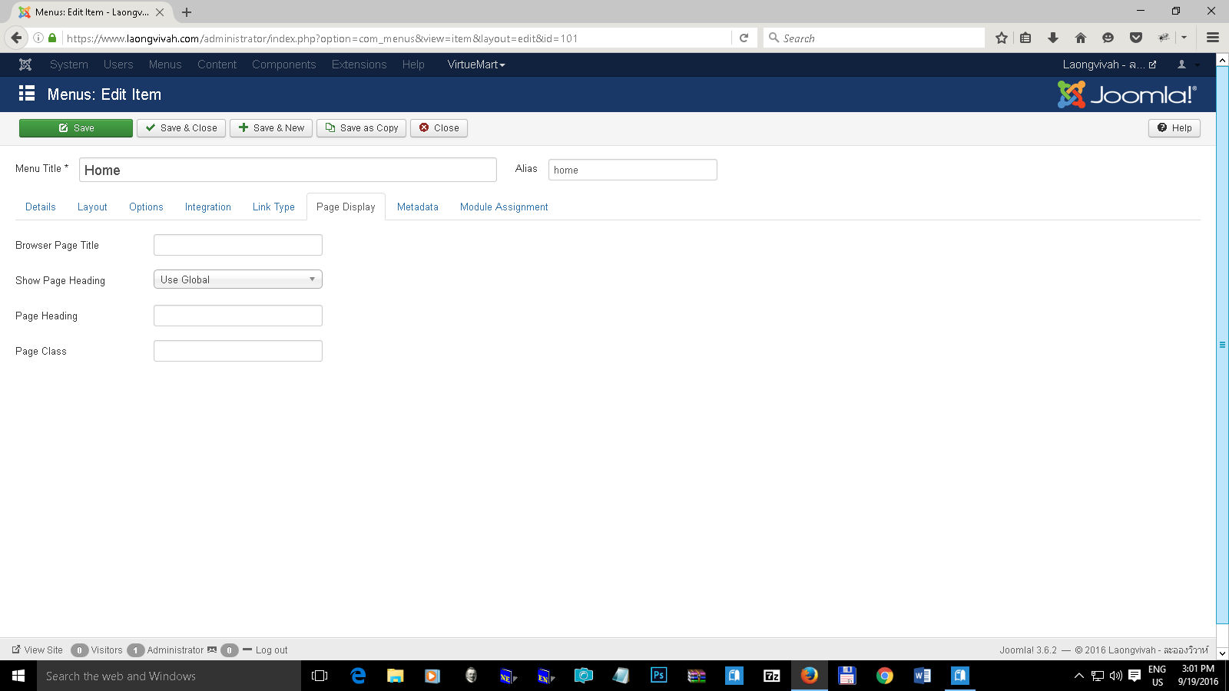View site identity info icon in address bar
This screenshot has height=691, width=1229.
pos(38,38)
